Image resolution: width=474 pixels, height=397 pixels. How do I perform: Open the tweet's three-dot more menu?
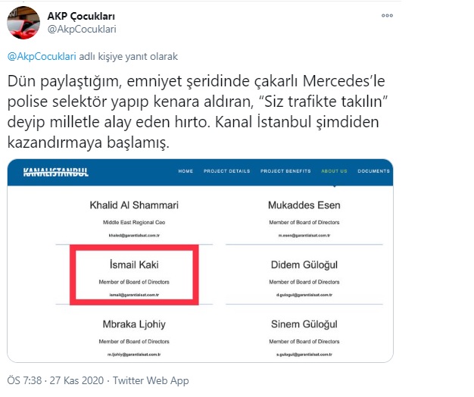coord(387,15)
